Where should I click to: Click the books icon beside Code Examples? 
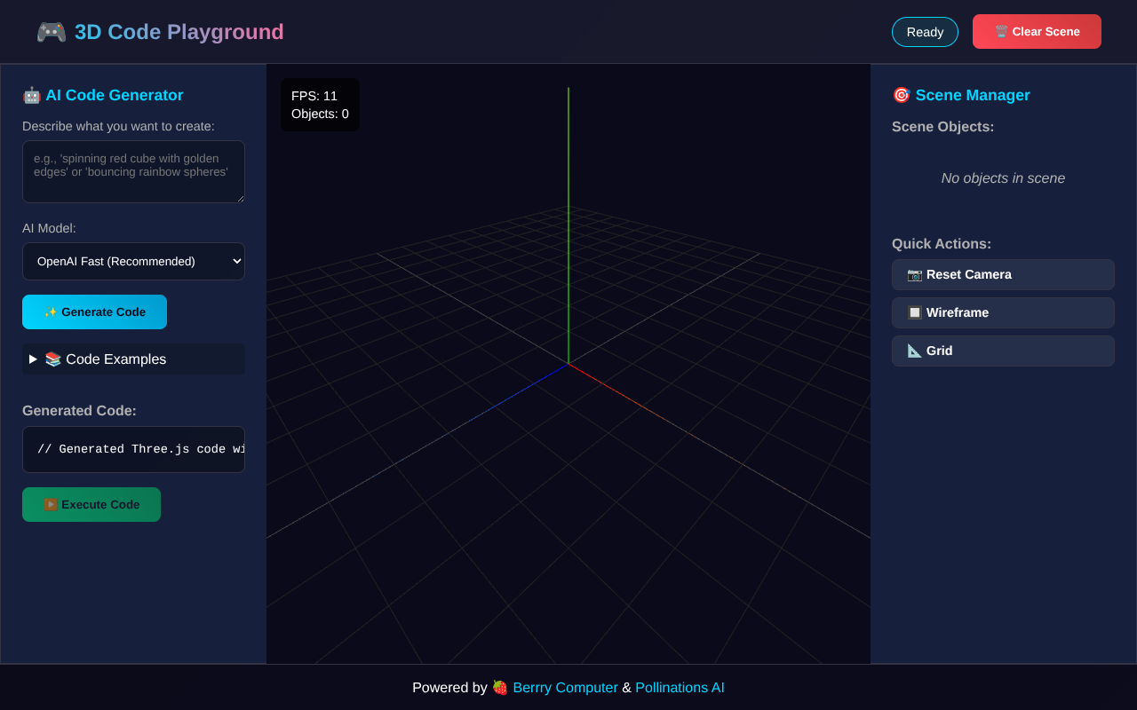[52, 359]
